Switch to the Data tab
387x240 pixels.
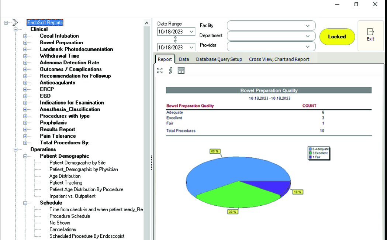184,59
